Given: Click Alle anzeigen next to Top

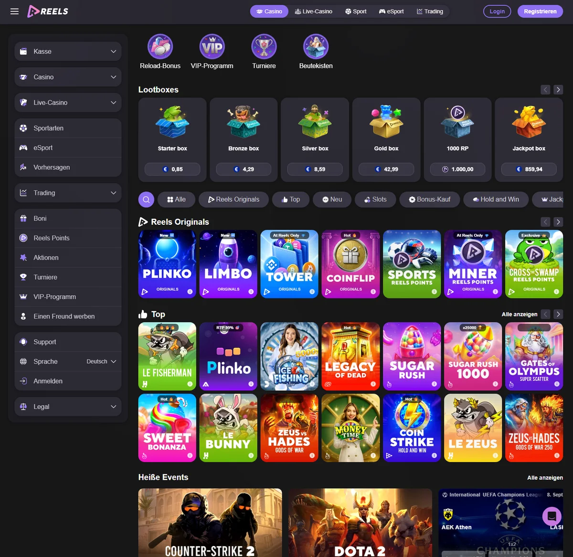Looking at the screenshot, I should [520, 314].
